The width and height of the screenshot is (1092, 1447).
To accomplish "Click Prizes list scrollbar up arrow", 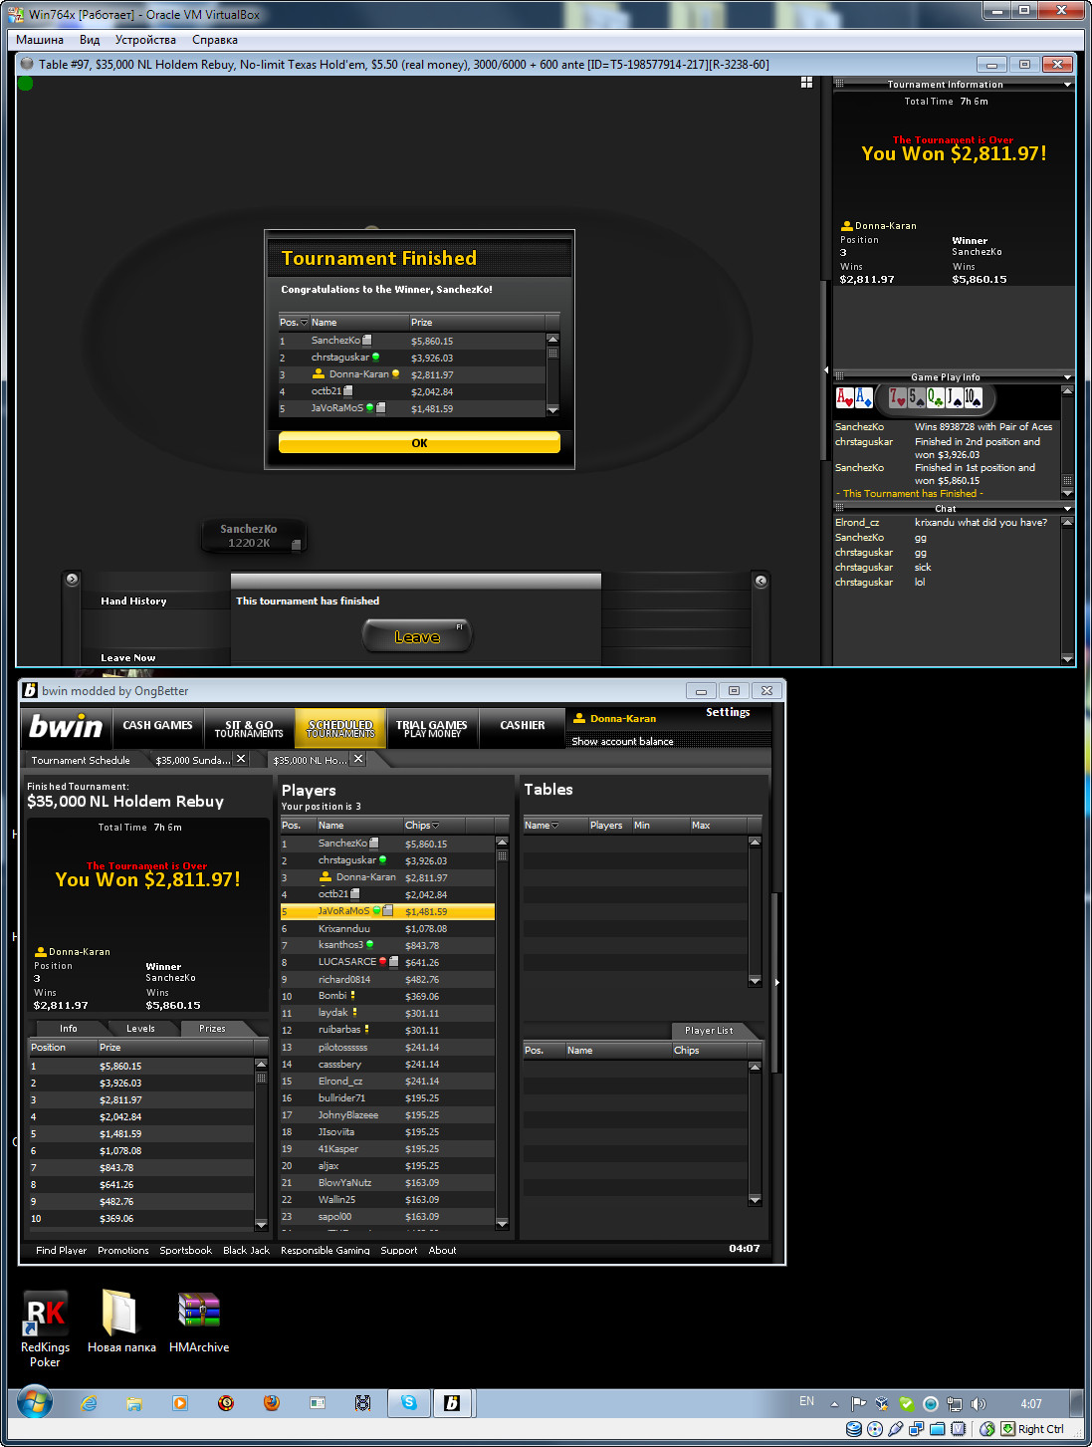I will [x=262, y=1065].
